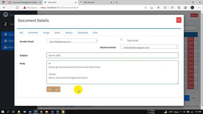Screen dimensions: 203x114
Task: Open Windows Start menu
Action: 3,112
